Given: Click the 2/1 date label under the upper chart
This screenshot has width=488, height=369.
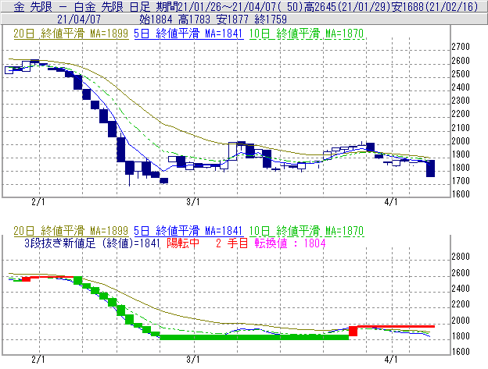Looking at the screenshot, I should (x=38, y=202).
